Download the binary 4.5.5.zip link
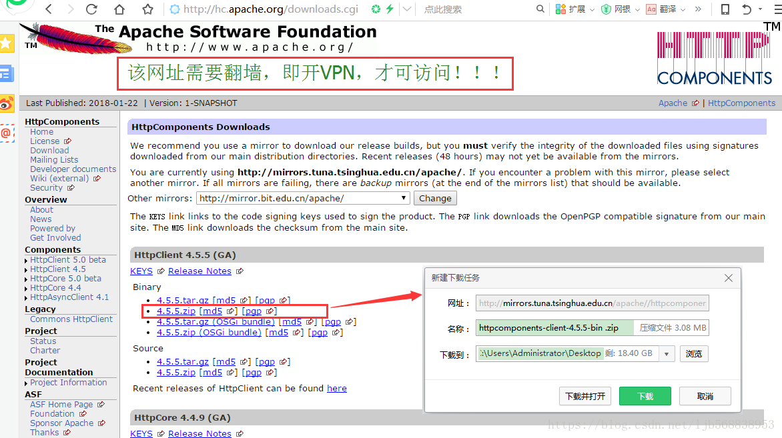This screenshot has width=782, height=438. (176, 311)
